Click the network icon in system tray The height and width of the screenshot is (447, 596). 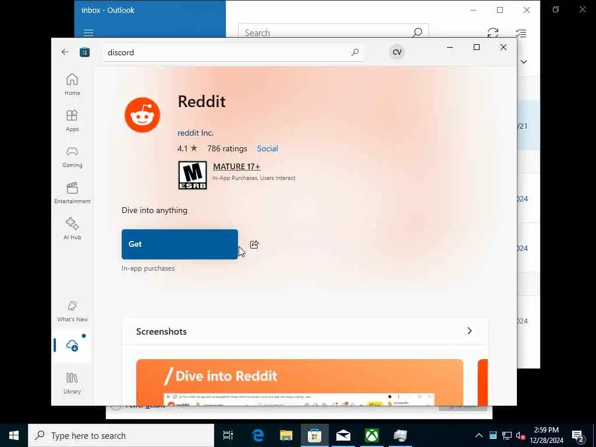click(x=507, y=435)
